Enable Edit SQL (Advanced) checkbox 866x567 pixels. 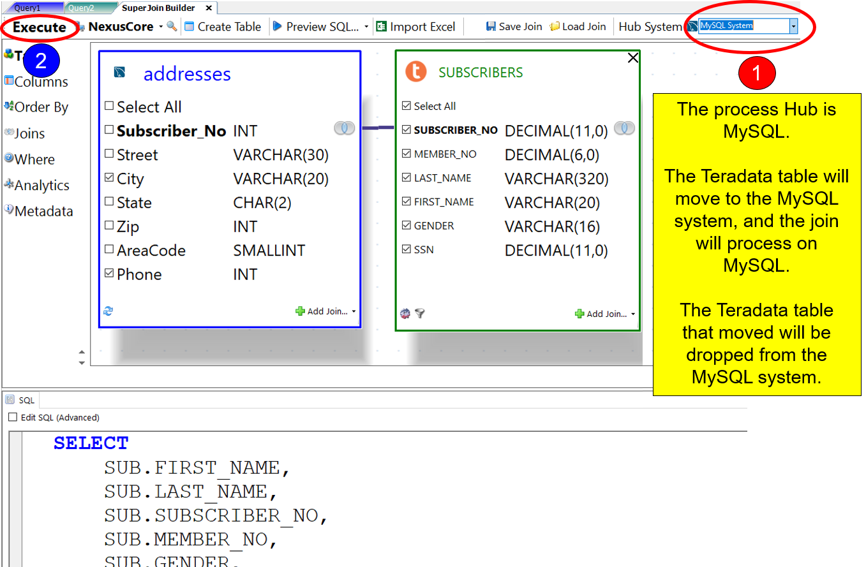coord(13,417)
